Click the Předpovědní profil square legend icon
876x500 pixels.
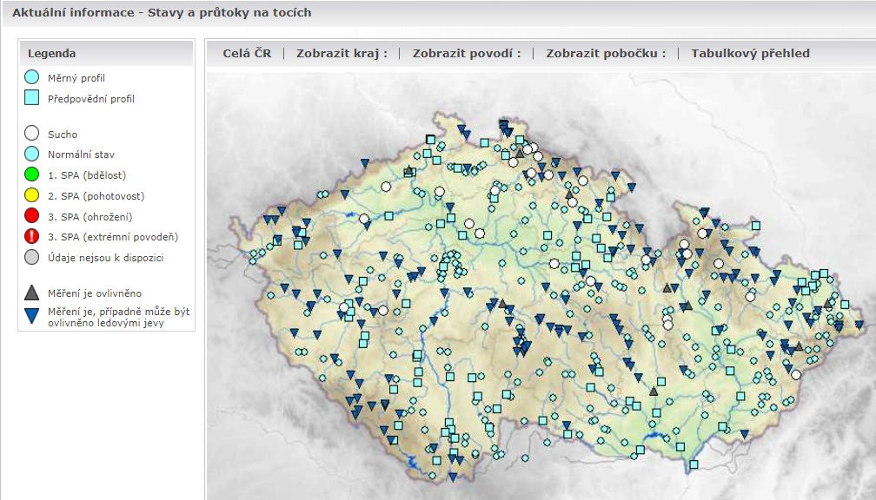point(32,98)
